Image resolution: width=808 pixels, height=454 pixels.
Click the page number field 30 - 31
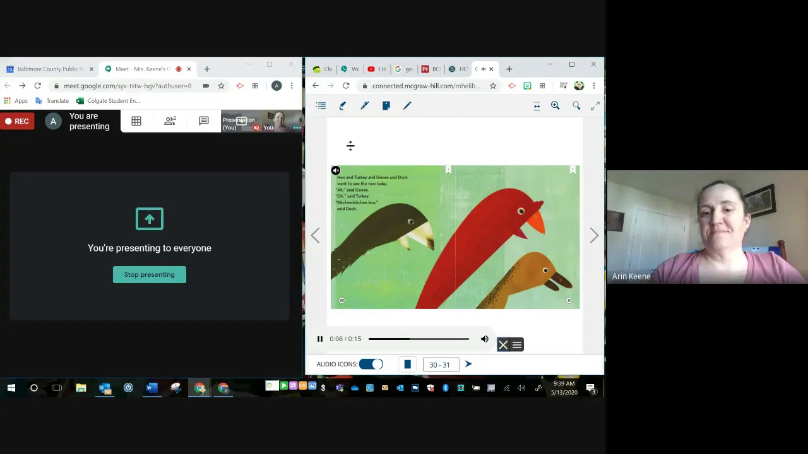click(x=440, y=365)
